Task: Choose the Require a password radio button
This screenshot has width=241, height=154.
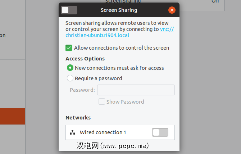Action: [70, 78]
